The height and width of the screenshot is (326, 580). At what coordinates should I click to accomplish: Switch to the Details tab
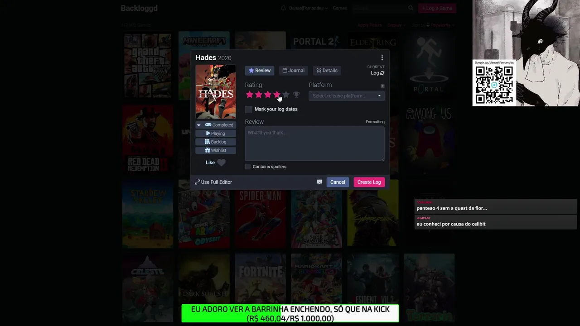click(x=327, y=71)
